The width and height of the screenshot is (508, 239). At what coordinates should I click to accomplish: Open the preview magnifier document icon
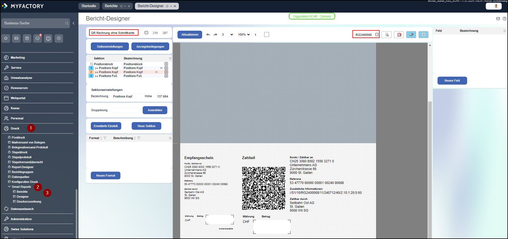tap(386, 34)
